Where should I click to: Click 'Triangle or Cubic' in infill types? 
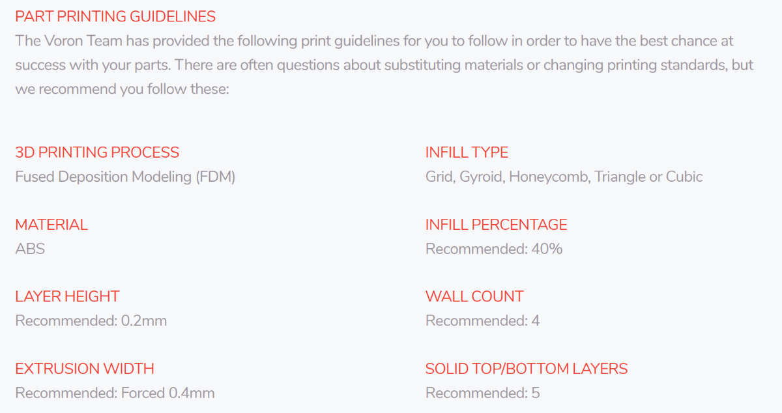coord(648,177)
